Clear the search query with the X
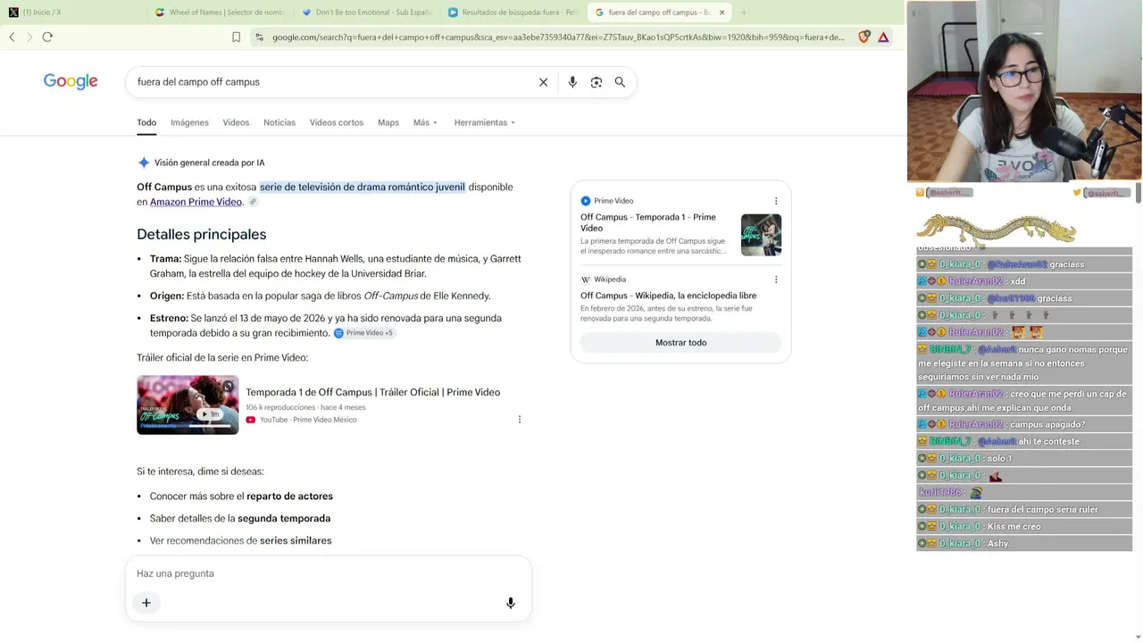 click(x=543, y=82)
